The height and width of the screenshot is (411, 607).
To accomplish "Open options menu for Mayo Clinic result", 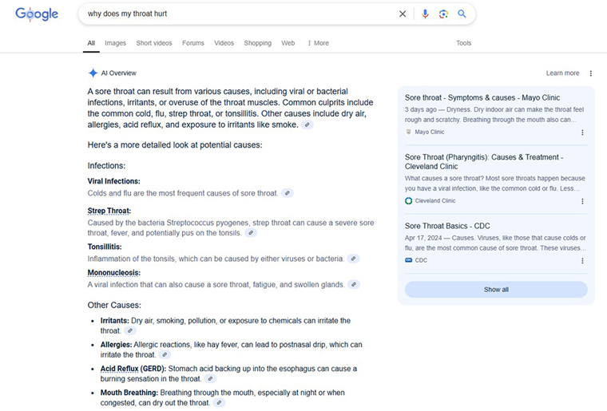I will [582, 132].
